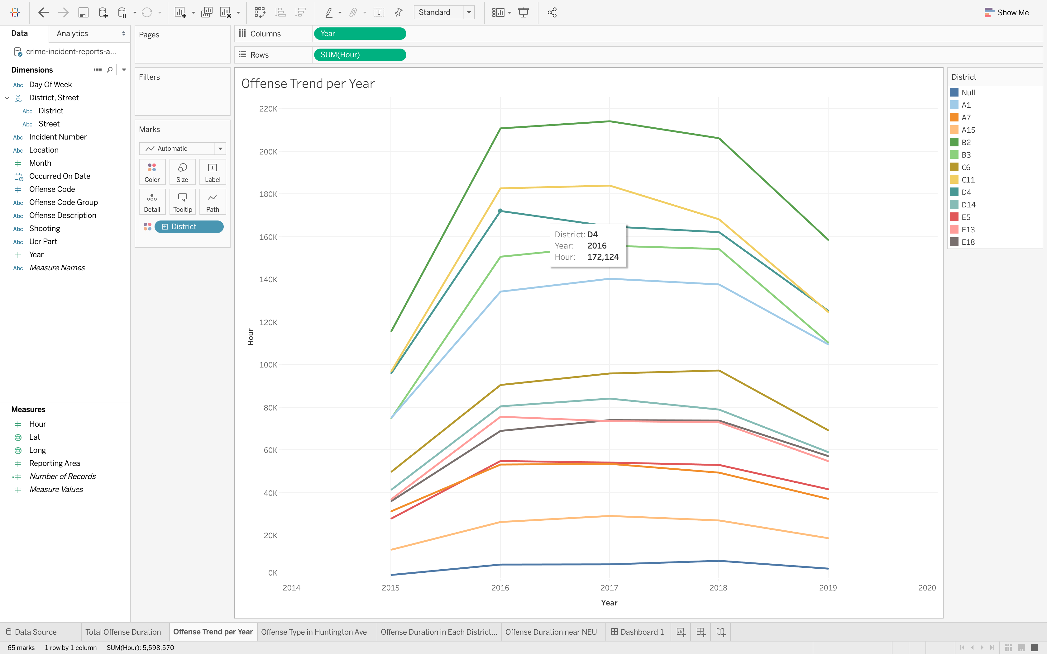Open the Presentation Mode icon
This screenshot has height=654, width=1047.
pyautogui.click(x=523, y=12)
